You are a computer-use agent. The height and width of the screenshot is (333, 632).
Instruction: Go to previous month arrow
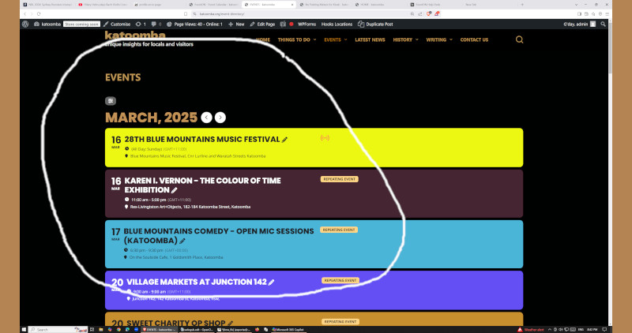[x=206, y=117]
